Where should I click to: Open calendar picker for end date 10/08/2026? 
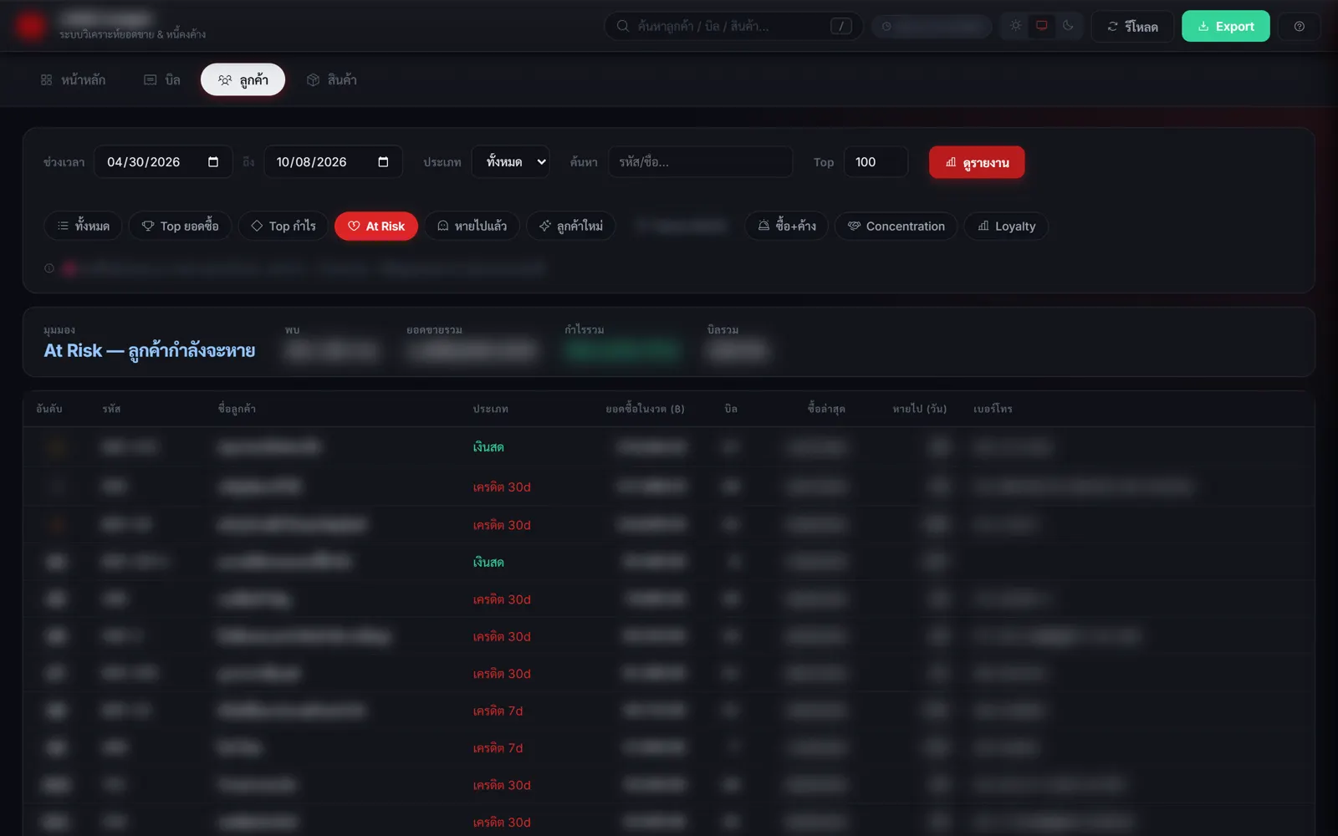click(383, 162)
